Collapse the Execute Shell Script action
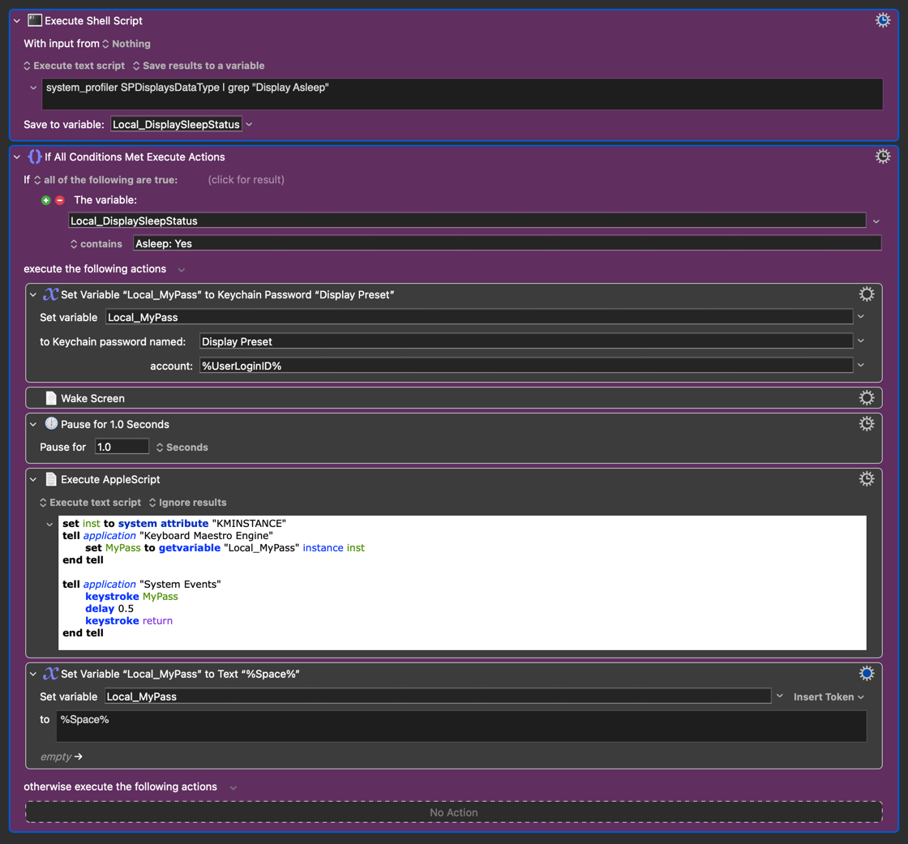Image resolution: width=908 pixels, height=844 pixels. tap(17, 21)
